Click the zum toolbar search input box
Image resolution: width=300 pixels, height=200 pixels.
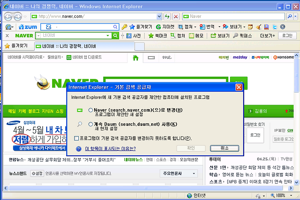(80, 27)
